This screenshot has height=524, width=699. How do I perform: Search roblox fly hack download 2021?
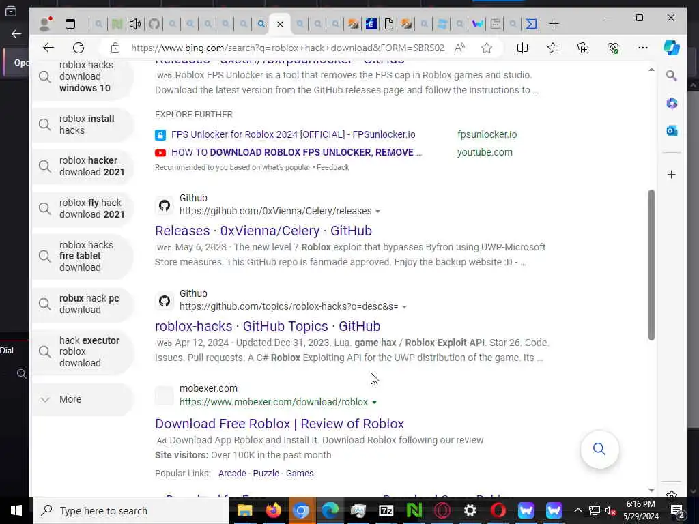pyautogui.click(x=83, y=209)
